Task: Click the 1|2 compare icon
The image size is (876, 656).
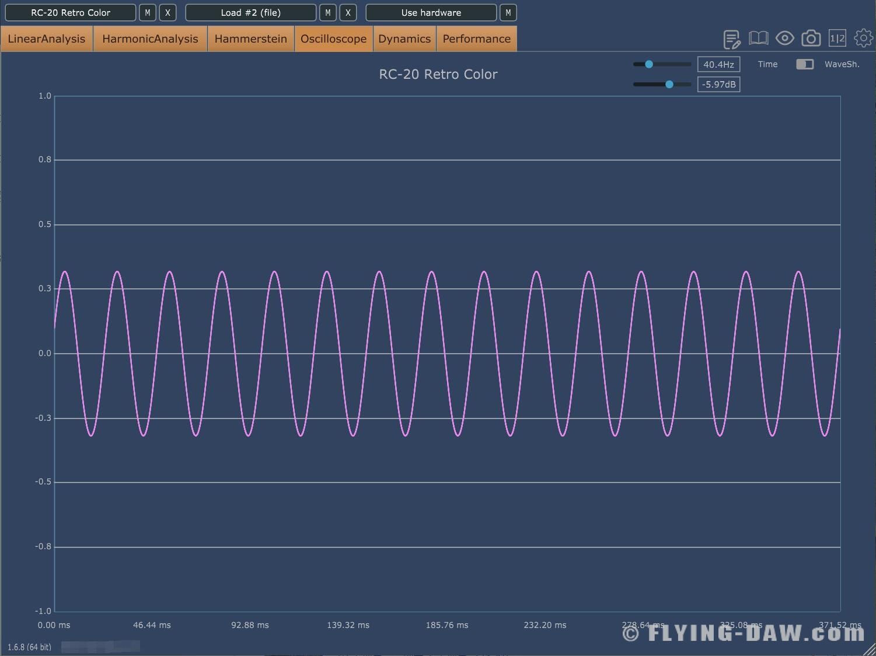Action: (x=837, y=39)
